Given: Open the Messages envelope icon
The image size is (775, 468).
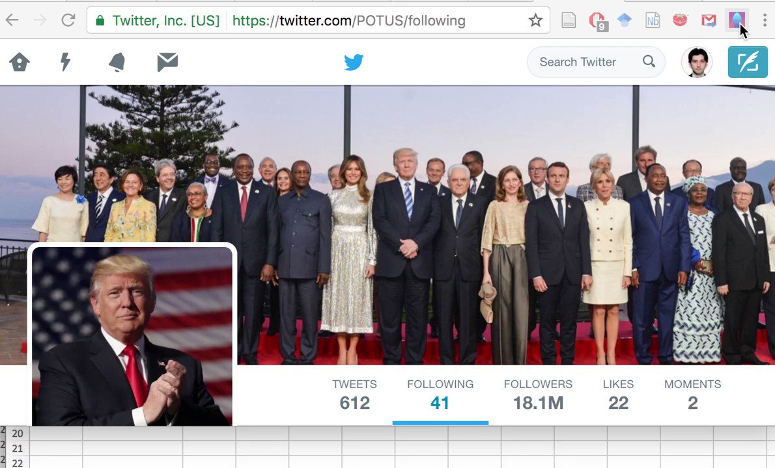Looking at the screenshot, I should (167, 62).
